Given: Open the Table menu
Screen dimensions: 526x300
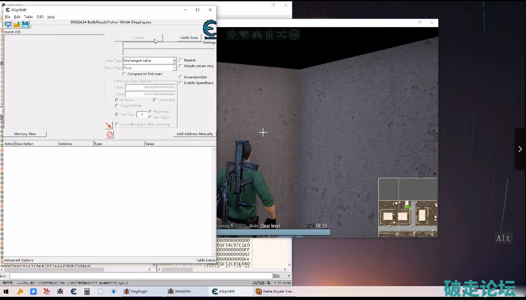Looking at the screenshot, I should pos(28,17).
